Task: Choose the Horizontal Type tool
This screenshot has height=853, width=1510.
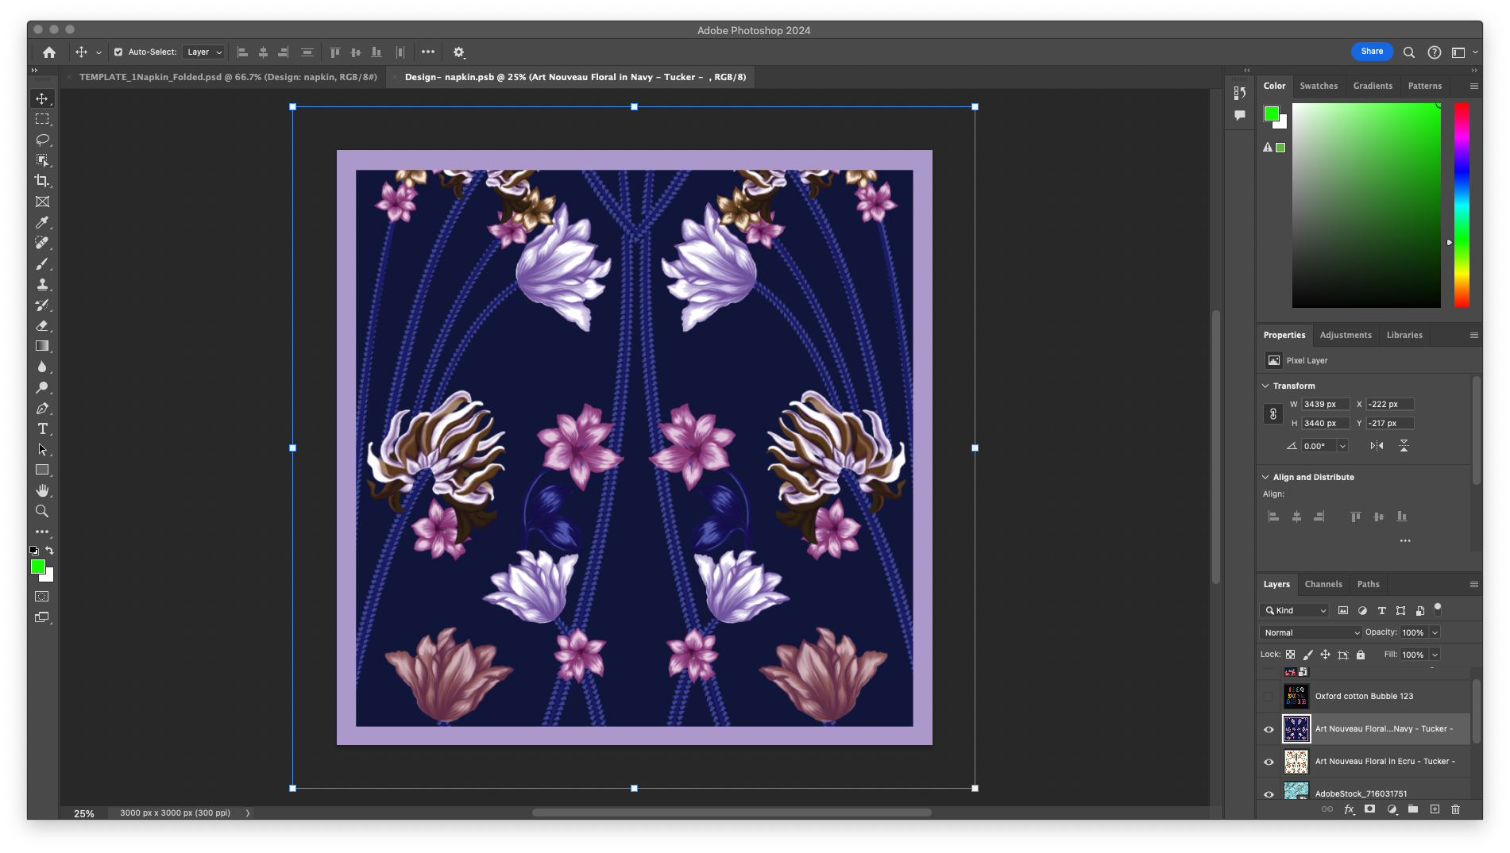Action: [x=42, y=428]
